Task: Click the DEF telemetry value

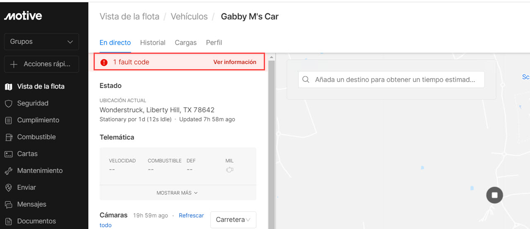Action: tap(190, 170)
